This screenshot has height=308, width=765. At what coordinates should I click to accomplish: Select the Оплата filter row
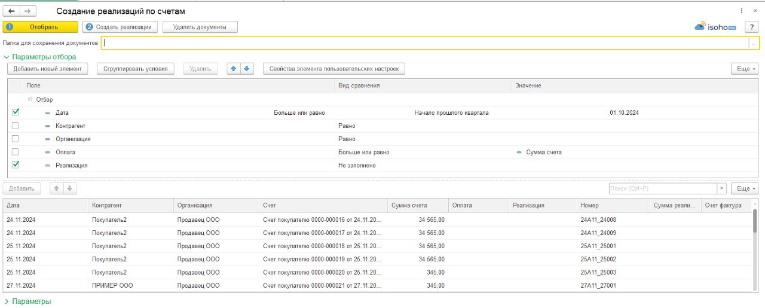[x=382, y=152]
